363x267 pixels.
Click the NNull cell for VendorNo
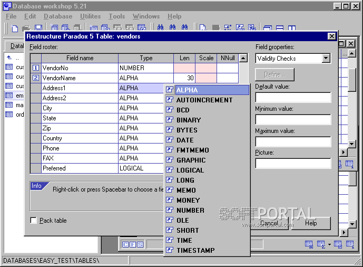click(228, 68)
